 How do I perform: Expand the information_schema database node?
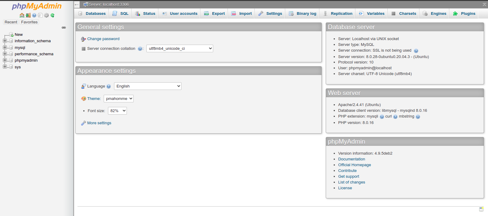pos(5,41)
